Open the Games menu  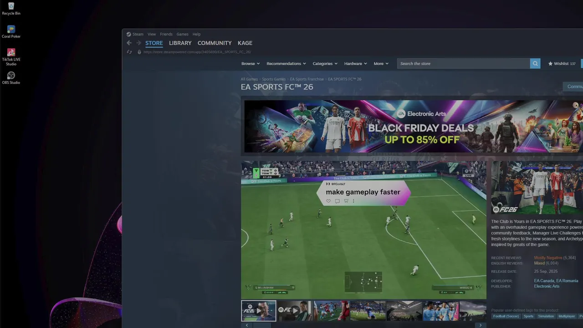coord(182,34)
